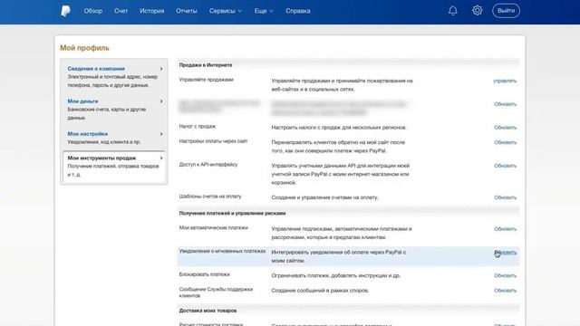The height and width of the screenshot is (326, 580).
Task: Click the Получение платежей и управление рисками header
Action: [x=232, y=214]
